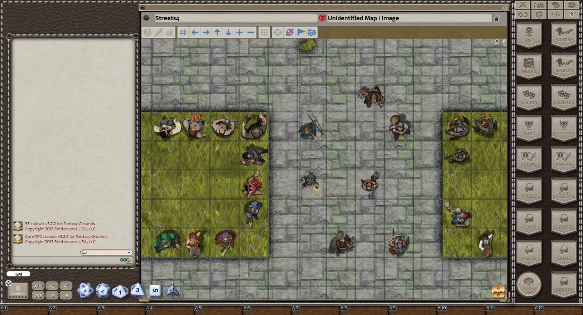Set roll bonus with the +5 modifier button
Image resolution: width=583 pixels, height=315 pixels.
[66, 286]
